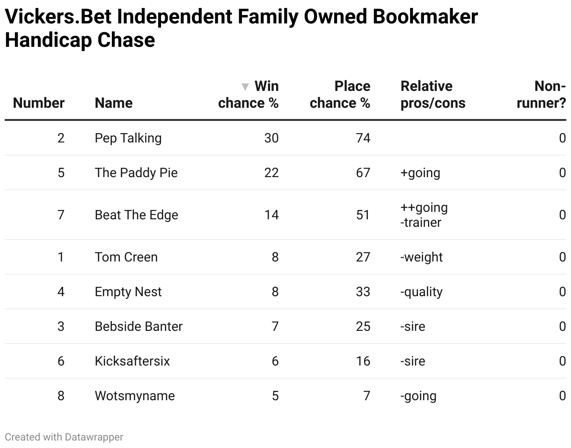Click the sort arrow beside Win chance %
The width and height of the screenshot is (571, 448).
point(245,87)
